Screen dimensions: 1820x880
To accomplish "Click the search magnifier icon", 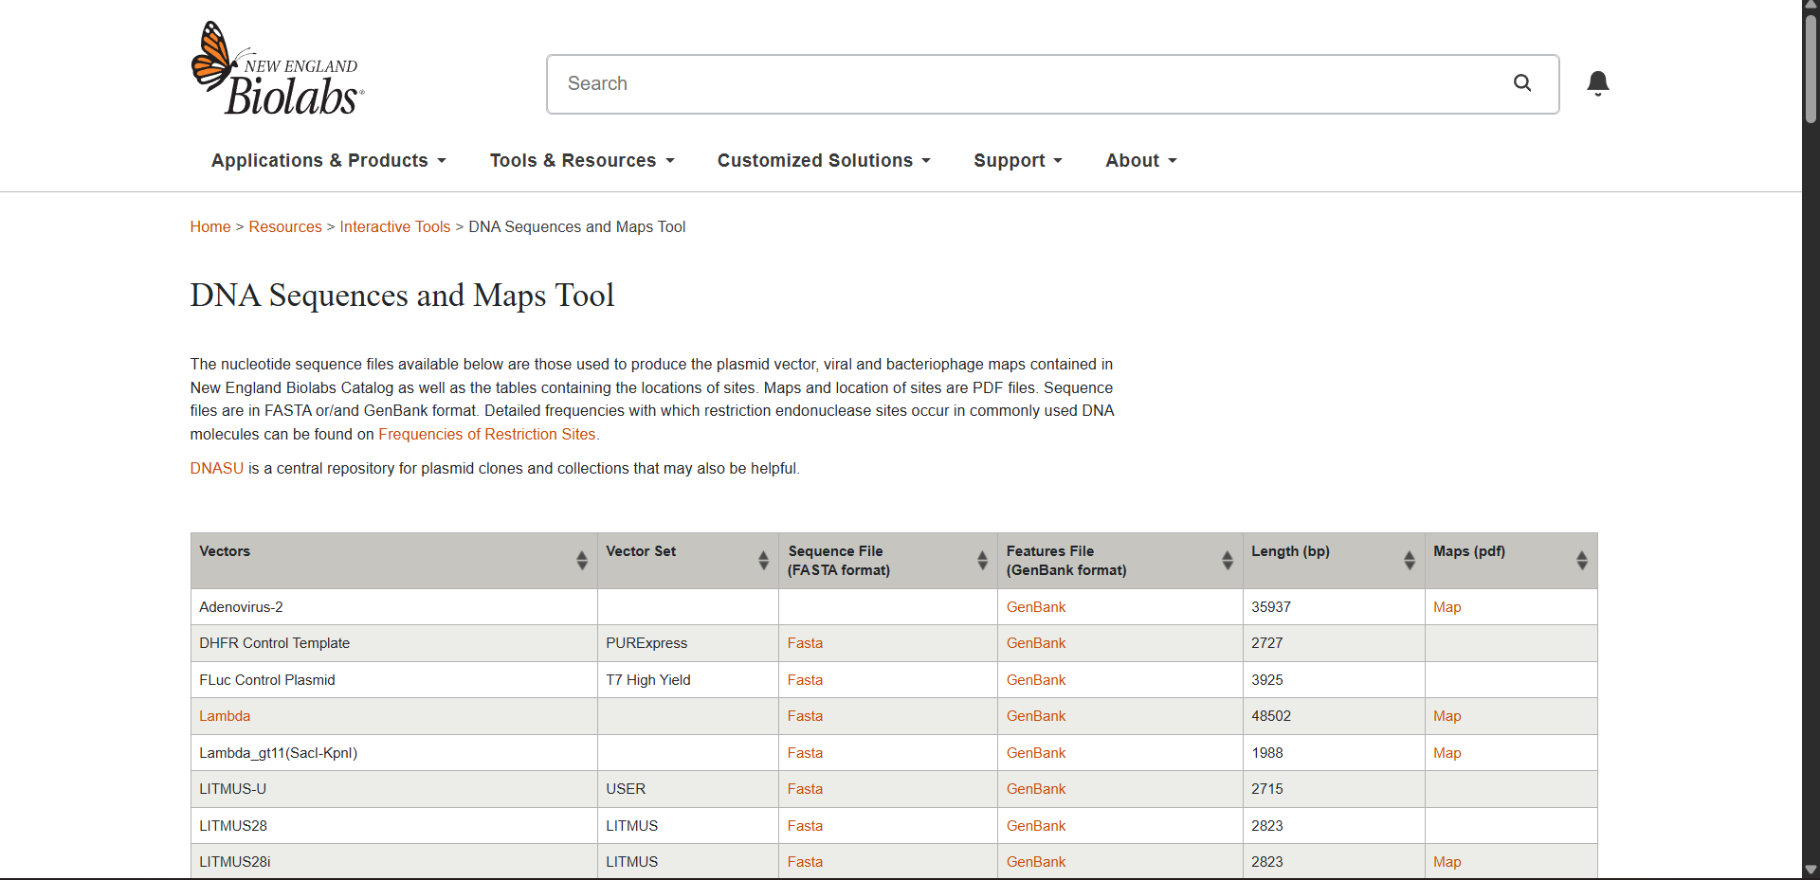I will pos(1522,83).
